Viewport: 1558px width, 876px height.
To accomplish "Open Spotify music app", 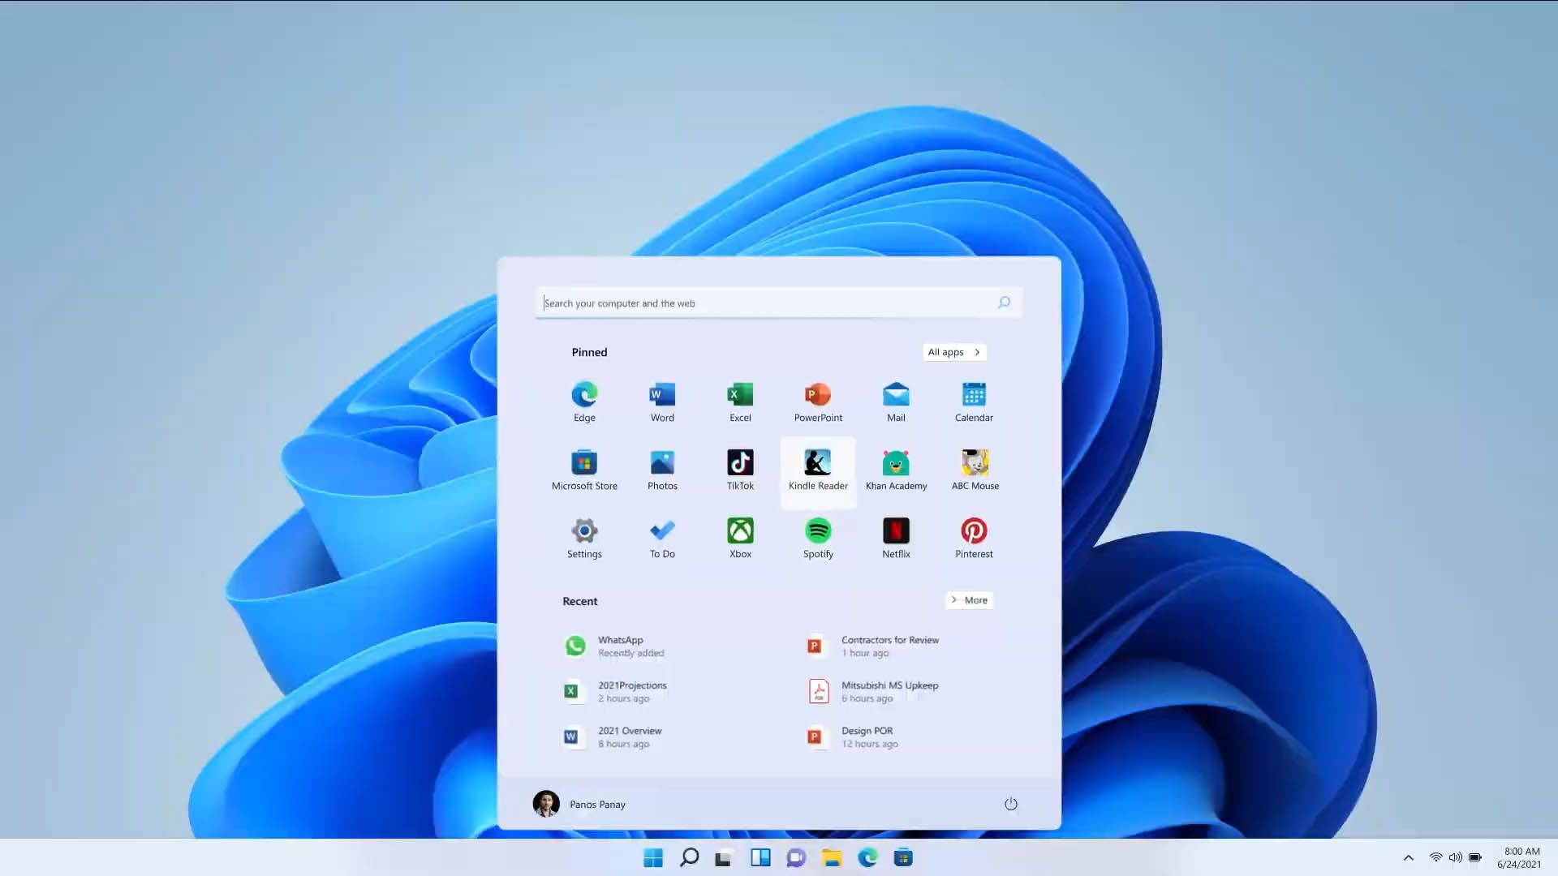I will [817, 537].
